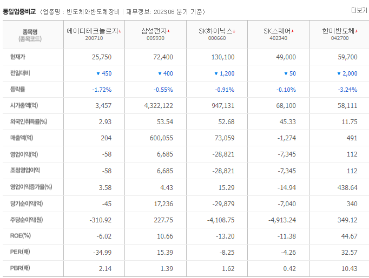Click the 600,055 sales value
The width and height of the screenshot is (369, 278).
161,138
